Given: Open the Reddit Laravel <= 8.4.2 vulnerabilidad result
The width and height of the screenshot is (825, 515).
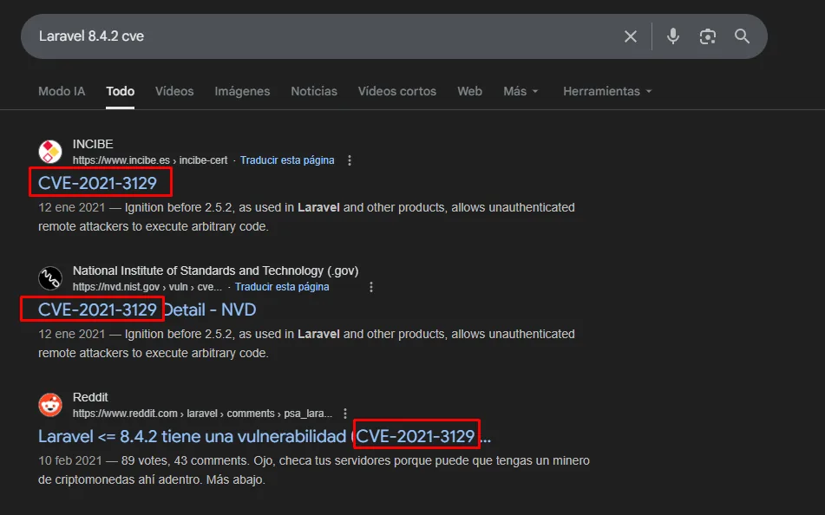Looking at the screenshot, I should point(264,437).
